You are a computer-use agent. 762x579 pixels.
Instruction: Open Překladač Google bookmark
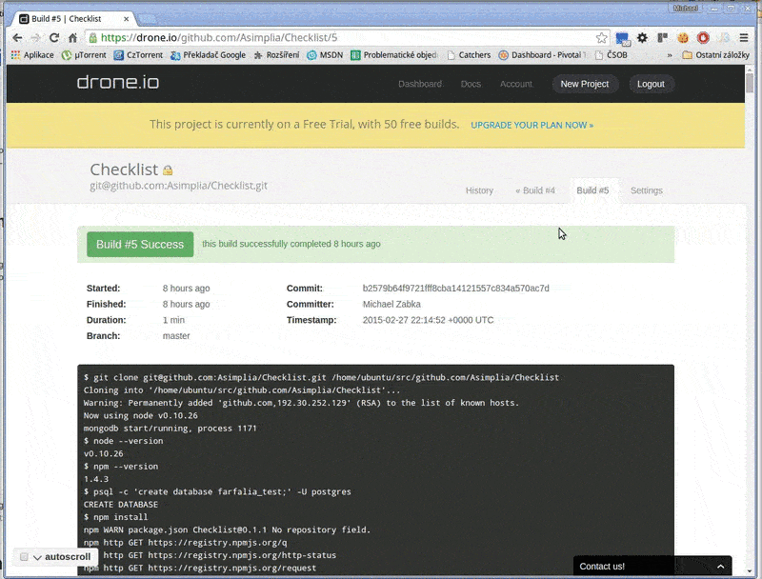208,55
